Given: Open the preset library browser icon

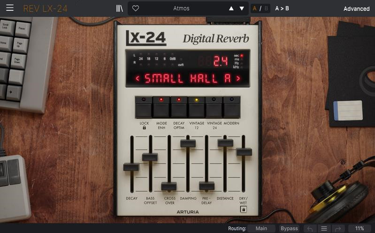Looking at the screenshot, I should [x=119, y=8].
